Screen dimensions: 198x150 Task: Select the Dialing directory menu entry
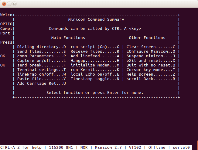[x=42, y=47]
